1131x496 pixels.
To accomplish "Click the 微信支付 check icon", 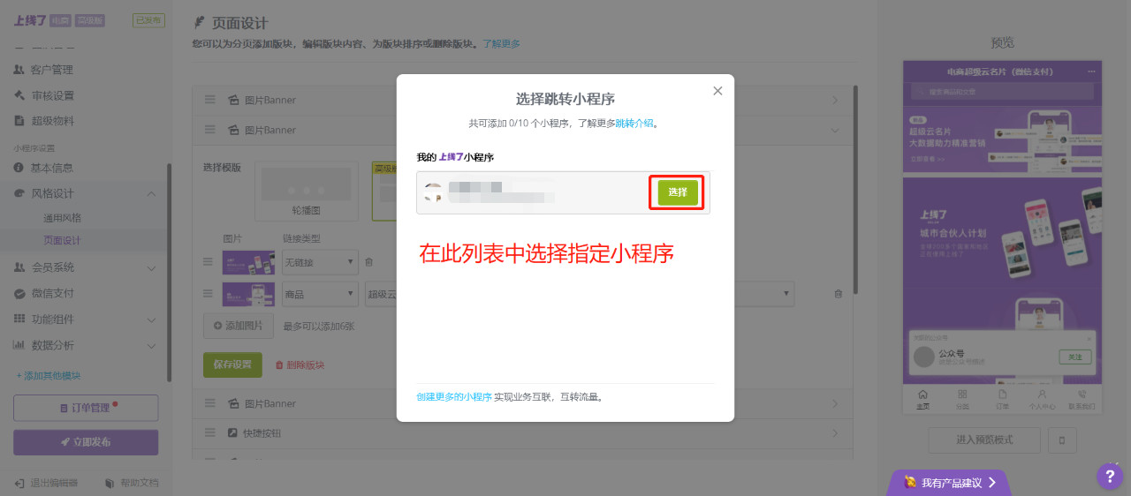I will click(19, 293).
